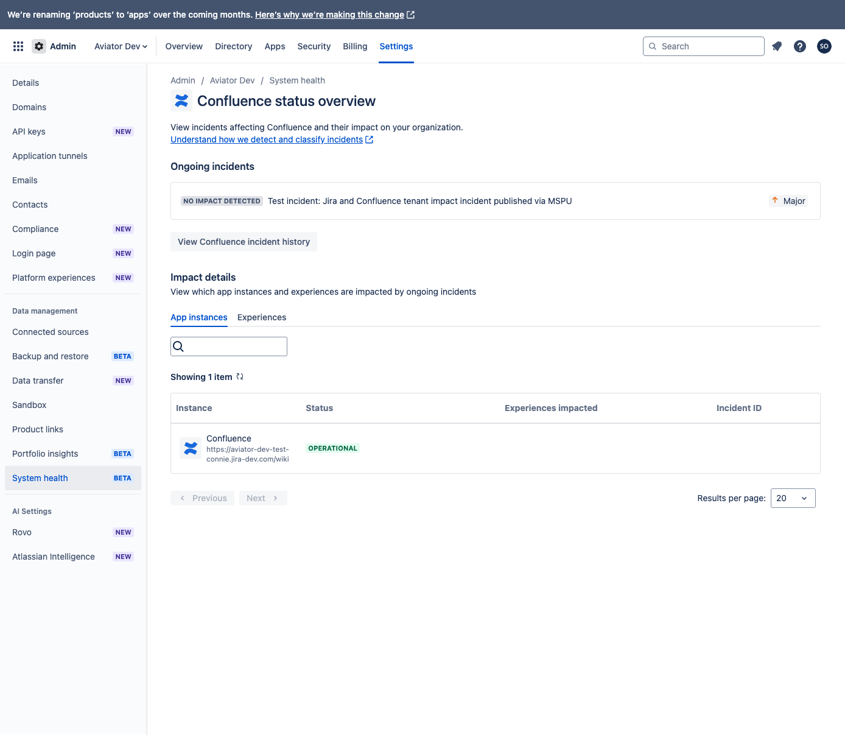Select the App instances tab
Viewport: 845px width, 735px height.
pyautogui.click(x=199, y=317)
